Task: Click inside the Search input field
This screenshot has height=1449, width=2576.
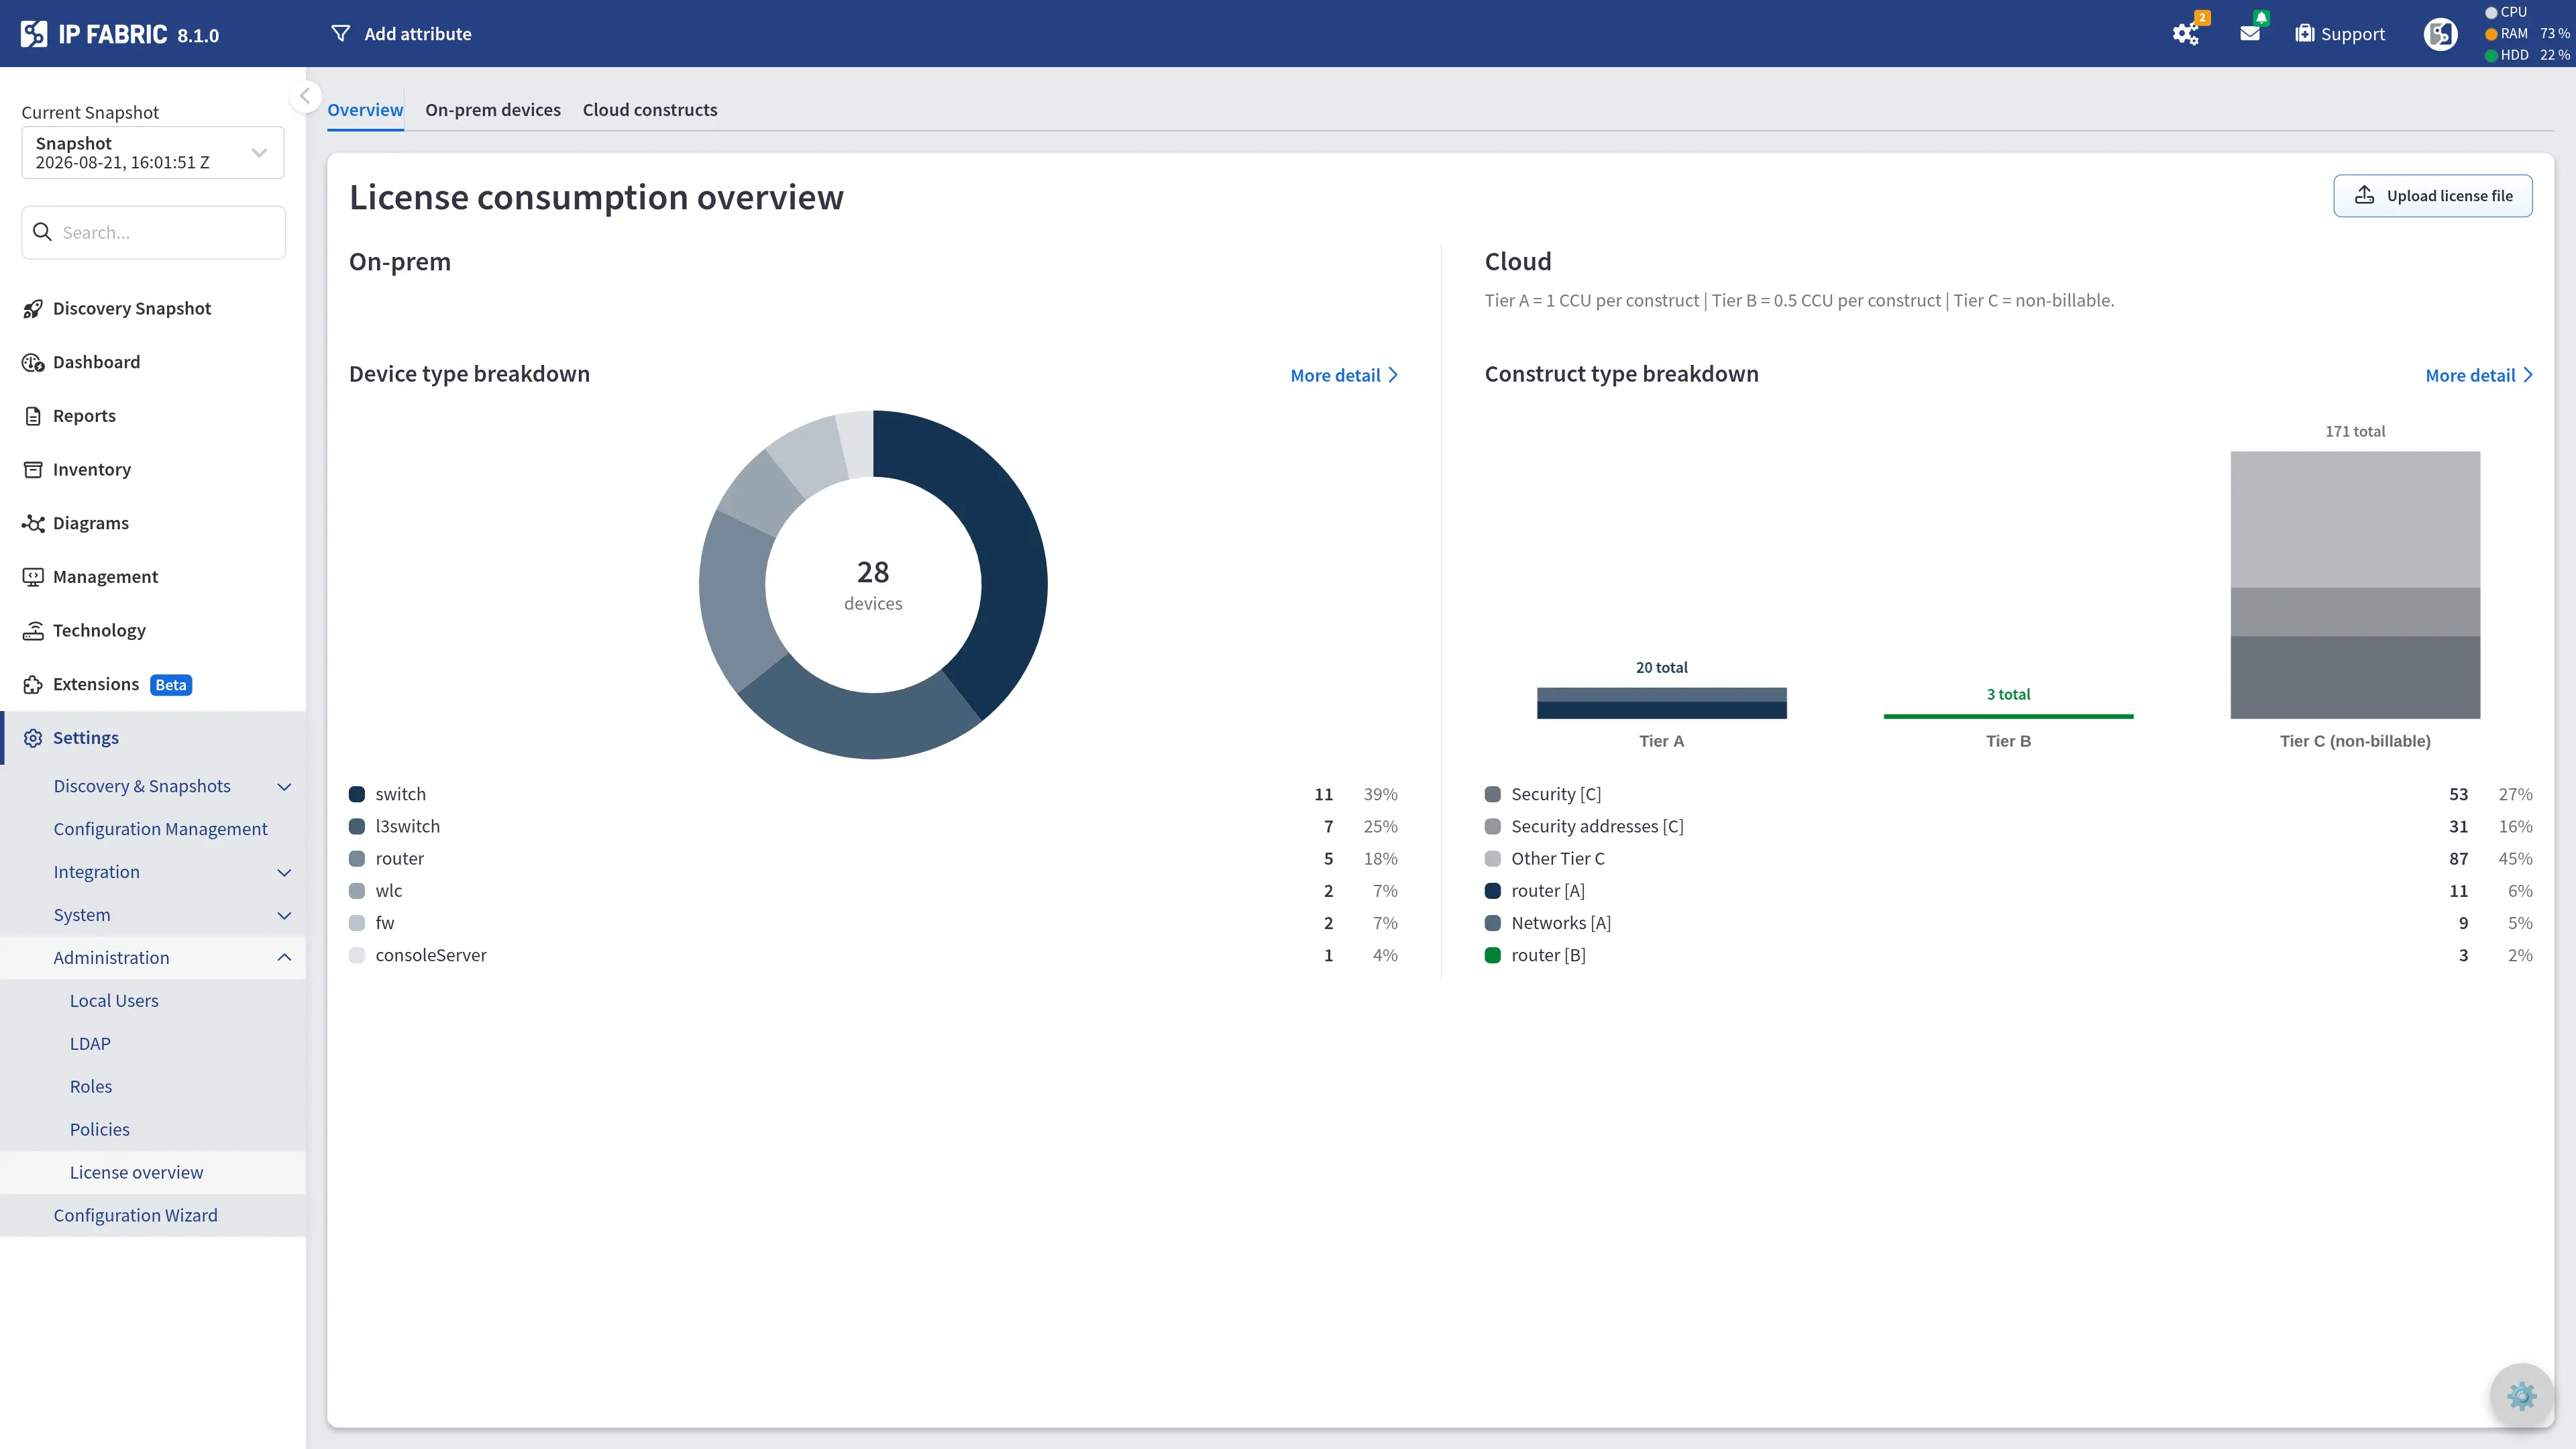Action: [153, 232]
